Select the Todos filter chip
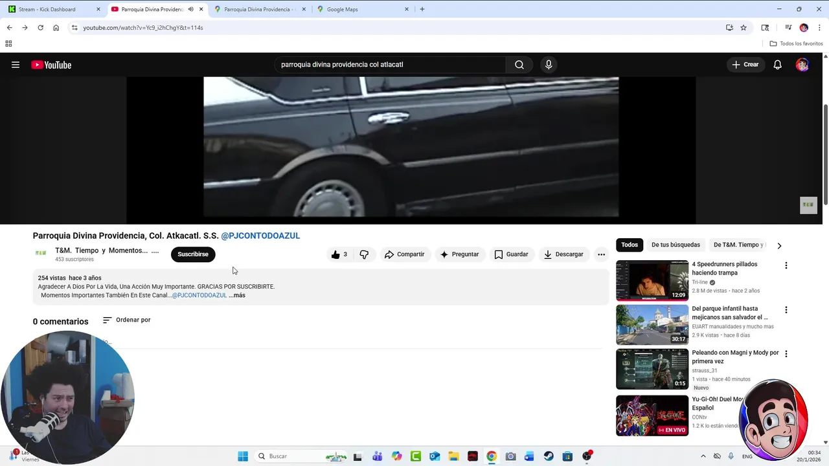The width and height of the screenshot is (829, 466). [x=630, y=245]
